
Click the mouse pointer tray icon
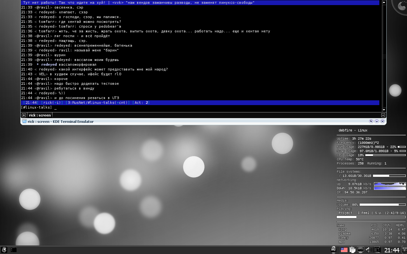coord(377,250)
